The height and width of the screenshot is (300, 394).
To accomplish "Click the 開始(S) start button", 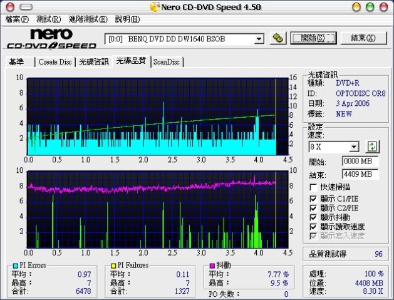I will [313, 38].
